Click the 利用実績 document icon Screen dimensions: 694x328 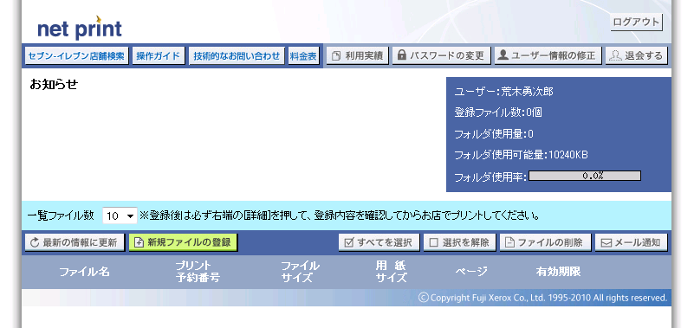click(x=336, y=55)
